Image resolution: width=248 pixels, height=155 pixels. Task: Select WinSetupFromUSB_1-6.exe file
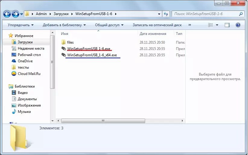pyautogui.click(x=88, y=49)
